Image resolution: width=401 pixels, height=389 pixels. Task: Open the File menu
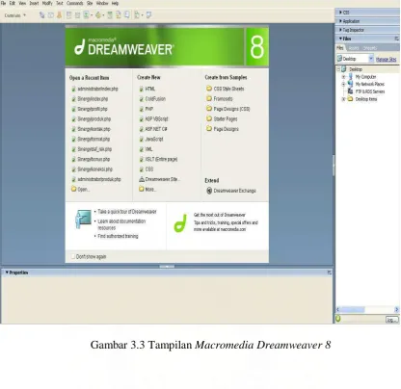[3, 3]
